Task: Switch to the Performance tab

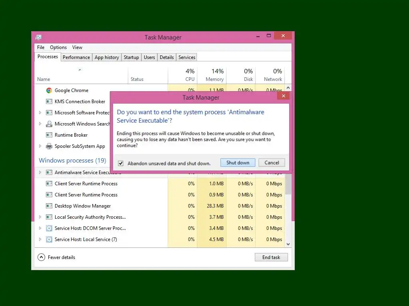Action: (76, 57)
